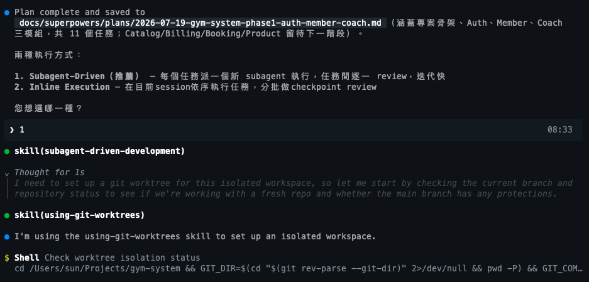Click the 兩種執行方式 heading line
This screenshot has height=282, width=589.
point(48,55)
